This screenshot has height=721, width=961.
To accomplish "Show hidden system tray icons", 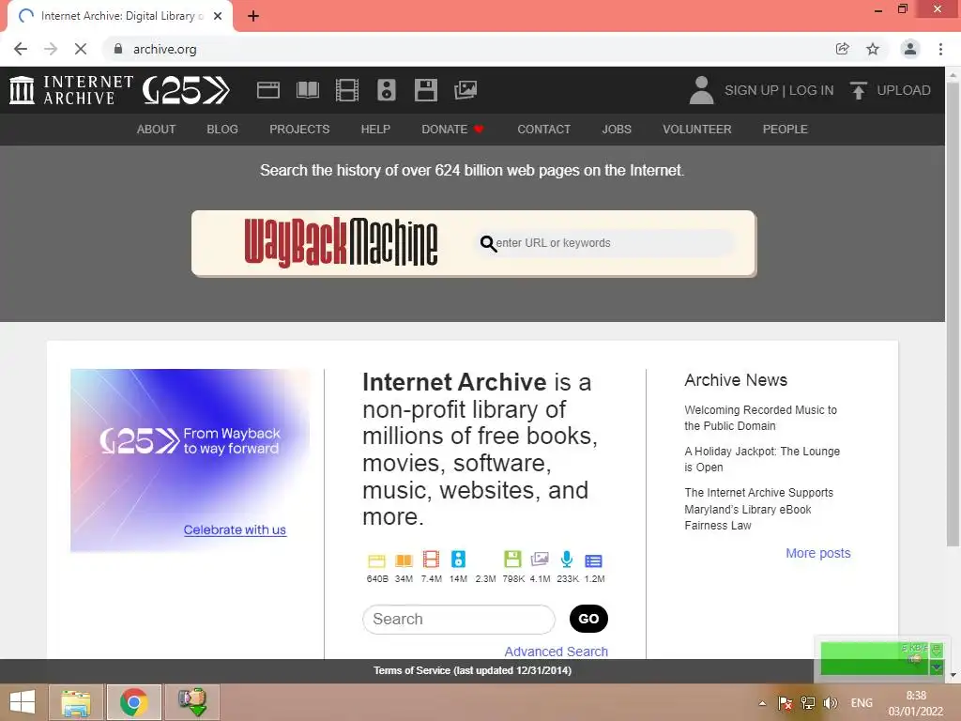I will (x=762, y=703).
